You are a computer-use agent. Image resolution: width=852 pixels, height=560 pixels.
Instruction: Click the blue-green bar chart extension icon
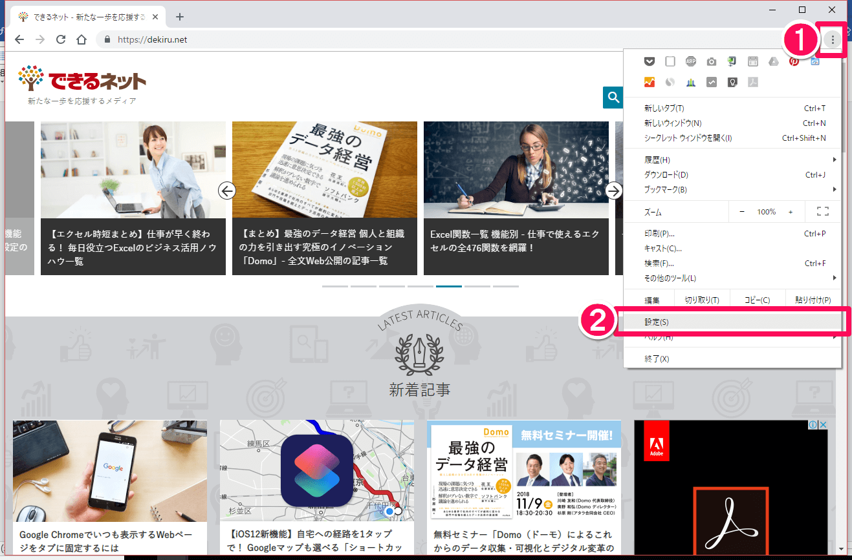pos(691,82)
